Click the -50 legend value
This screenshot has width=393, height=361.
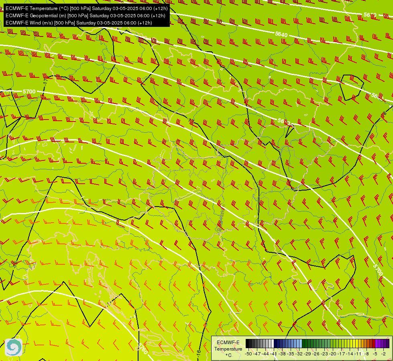(x=248, y=354)
